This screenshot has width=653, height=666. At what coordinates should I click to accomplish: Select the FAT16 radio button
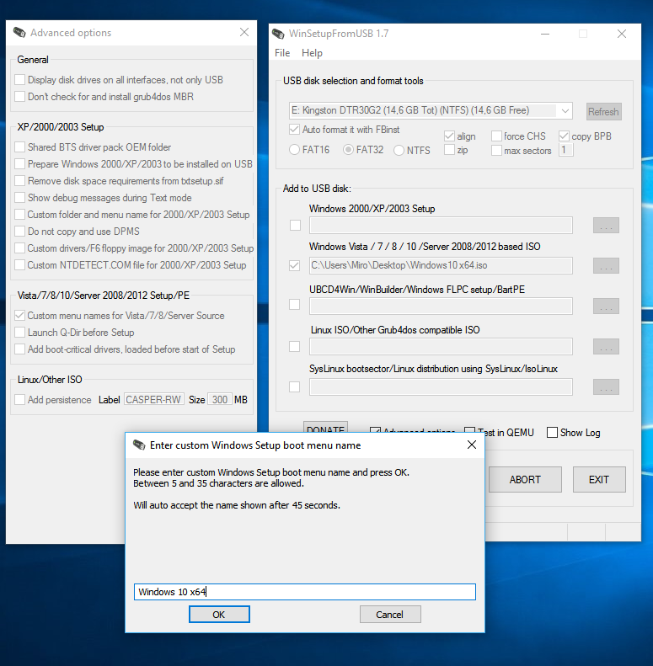pyautogui.click(x=294, y=150)
